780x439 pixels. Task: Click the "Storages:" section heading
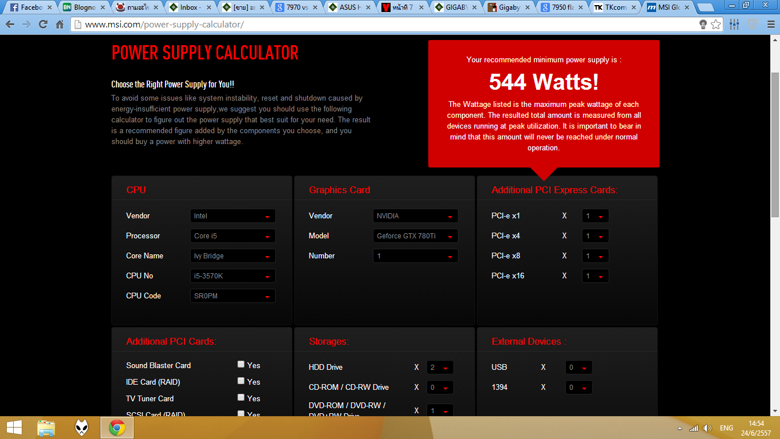328,341
